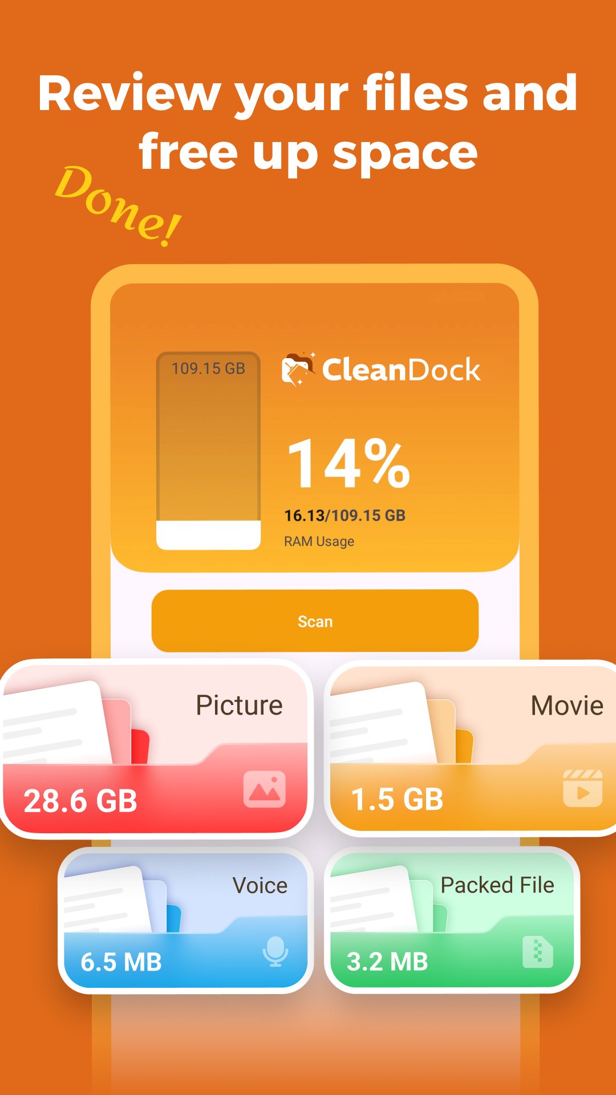Click the CleanDock broom logo icon
Viewport: 616px width, 1095px height.
click(298, 369)
